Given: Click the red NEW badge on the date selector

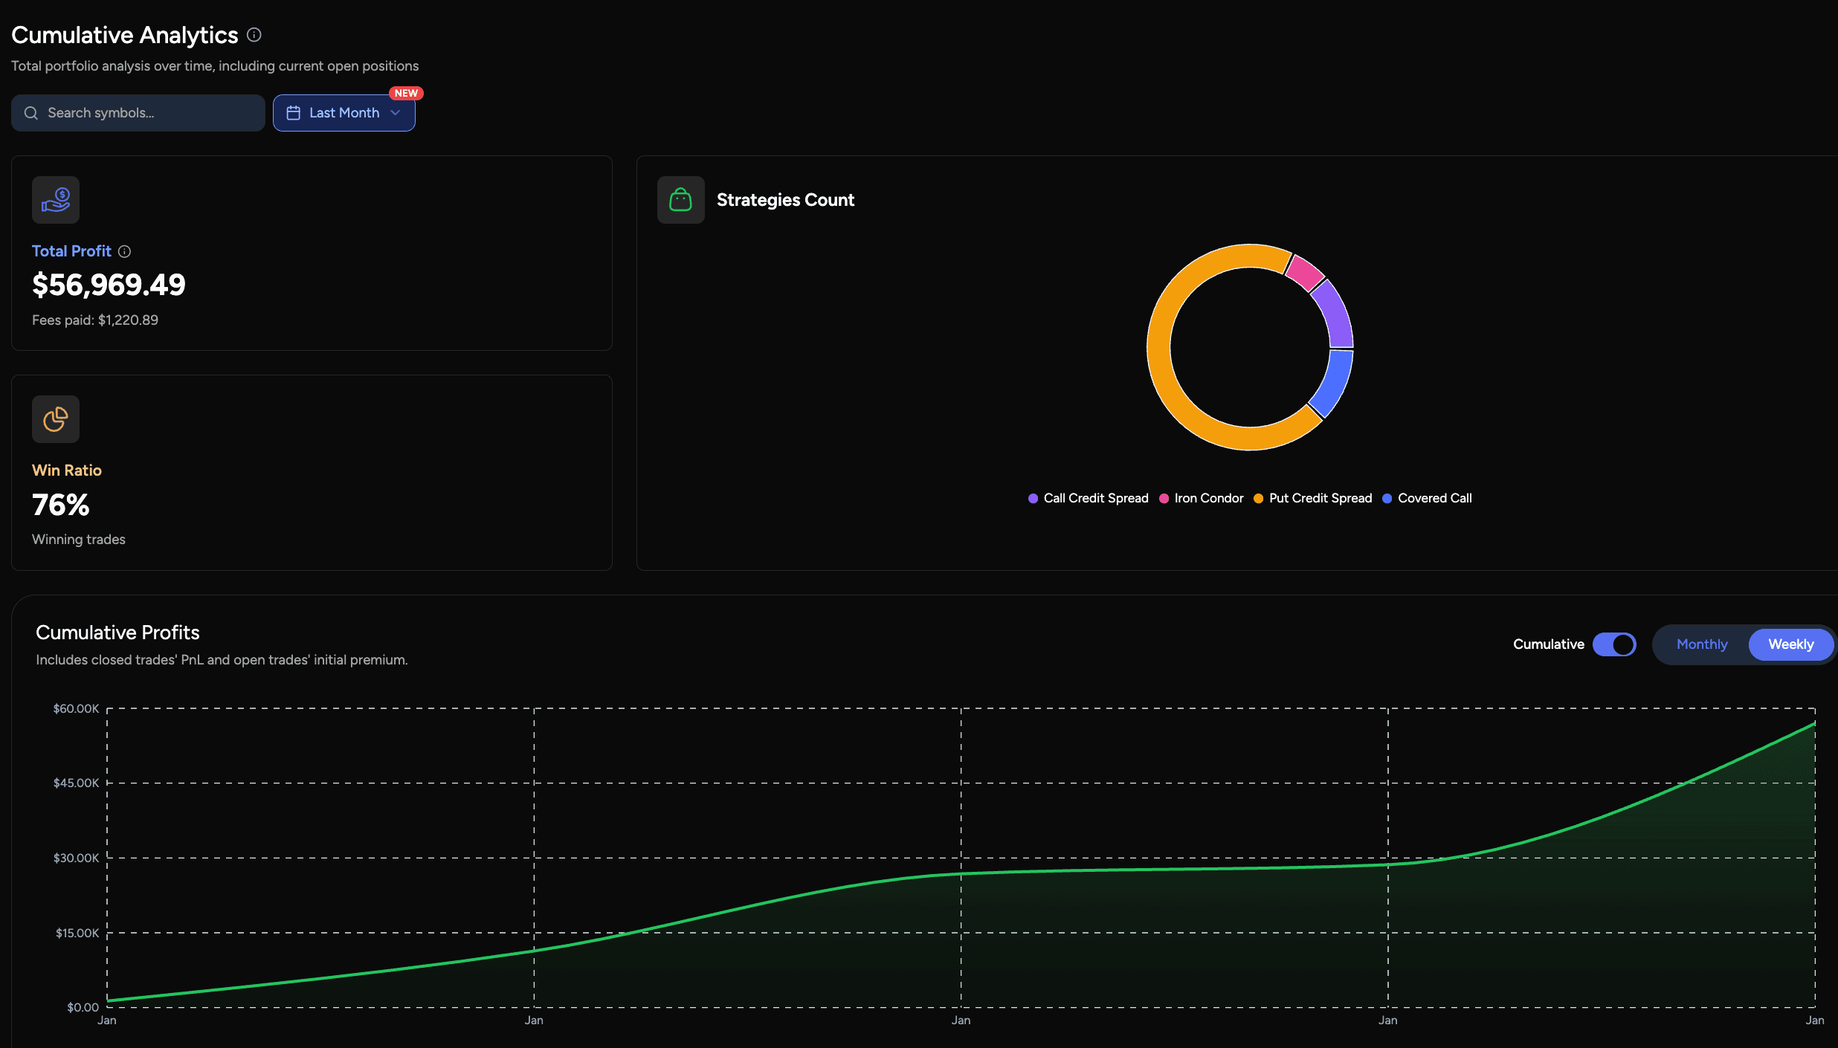Looking at the screenshot, I should tap(407, 93).
